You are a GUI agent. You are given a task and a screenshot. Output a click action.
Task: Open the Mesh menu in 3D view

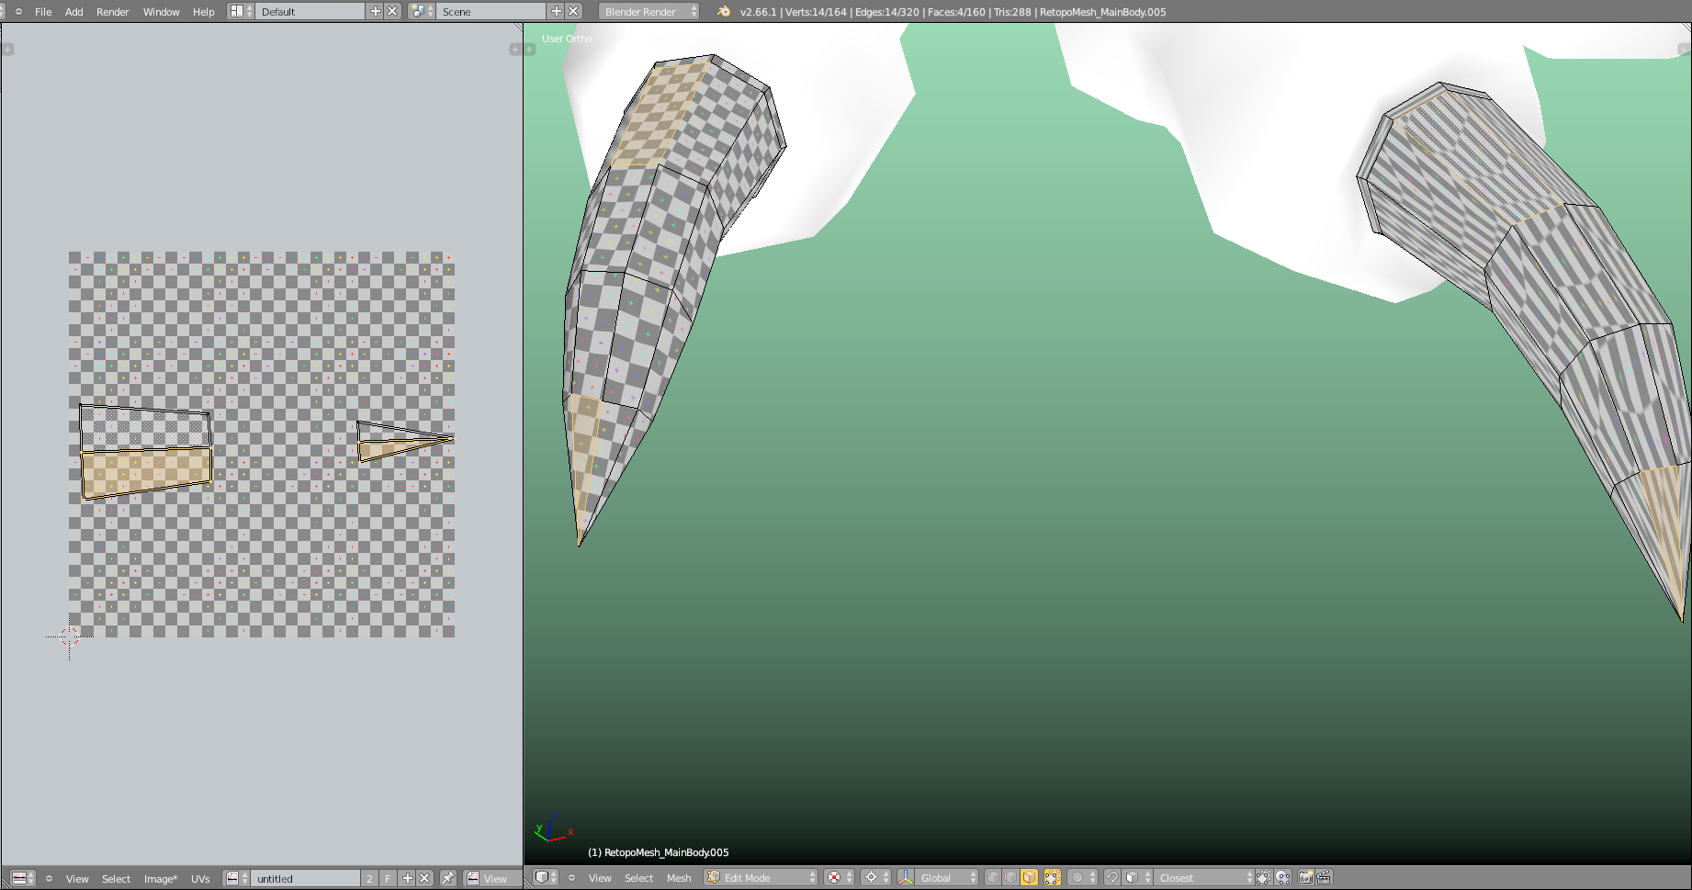(x=679, y=878)
